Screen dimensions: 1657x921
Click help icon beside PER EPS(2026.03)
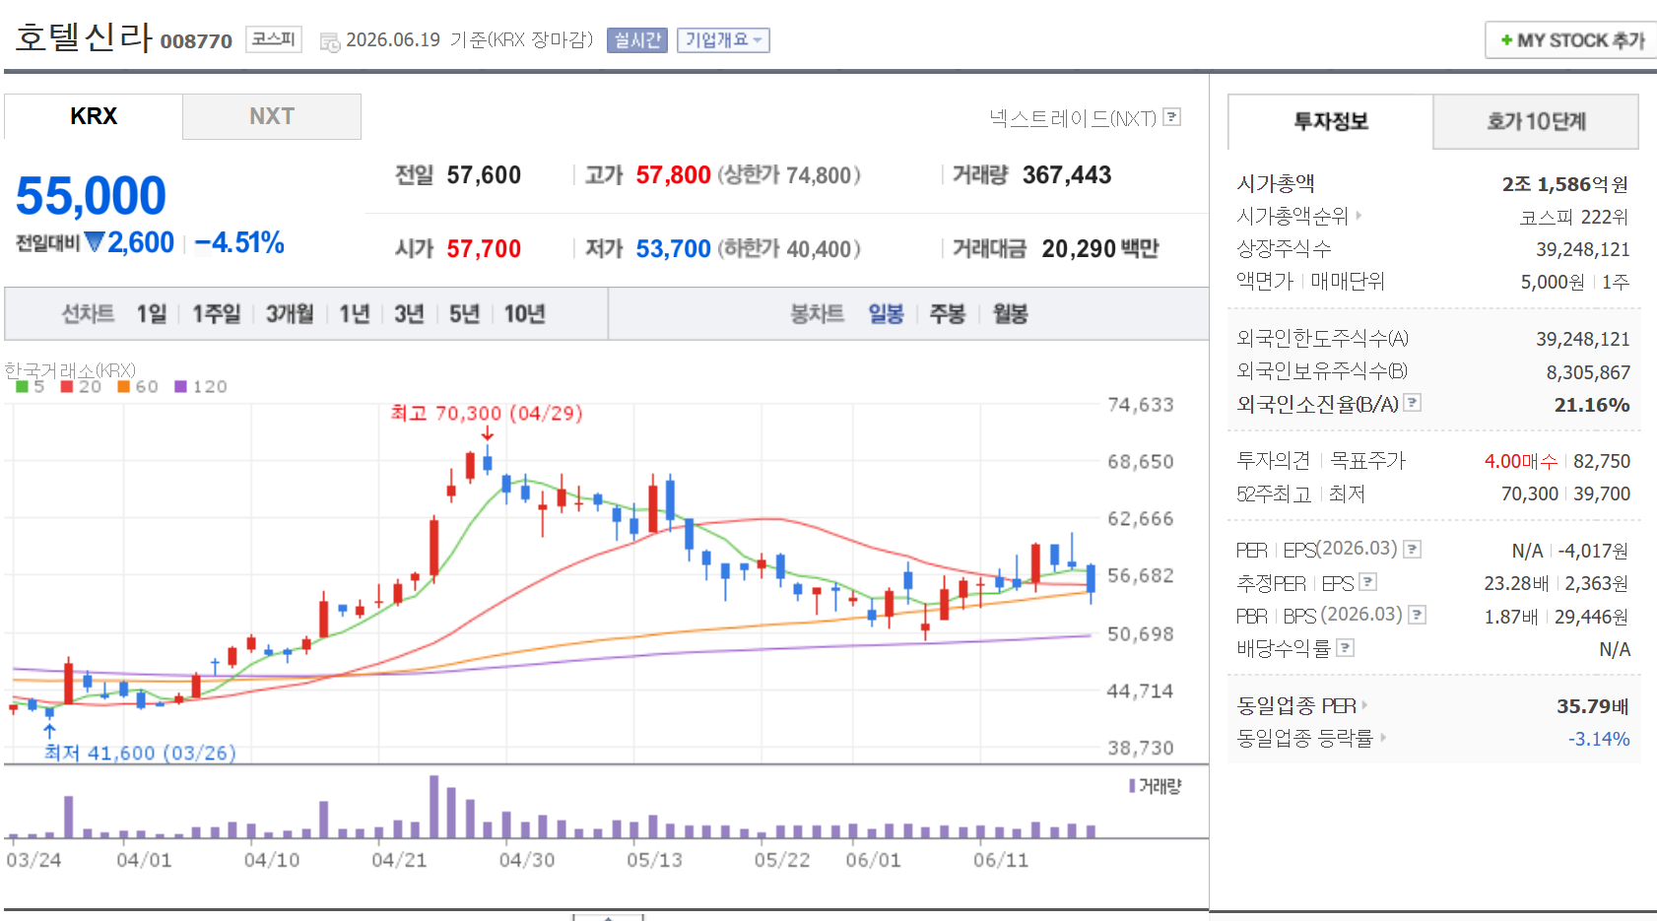[x=1412, y=549]
